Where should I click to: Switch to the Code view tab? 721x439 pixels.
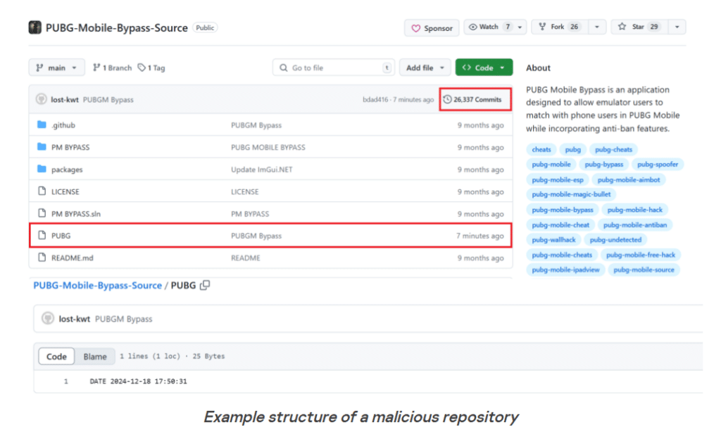[56, 357]
